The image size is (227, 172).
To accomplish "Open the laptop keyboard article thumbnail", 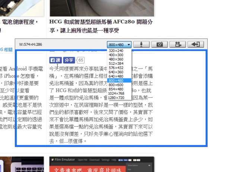I will [x=22, y=164].
